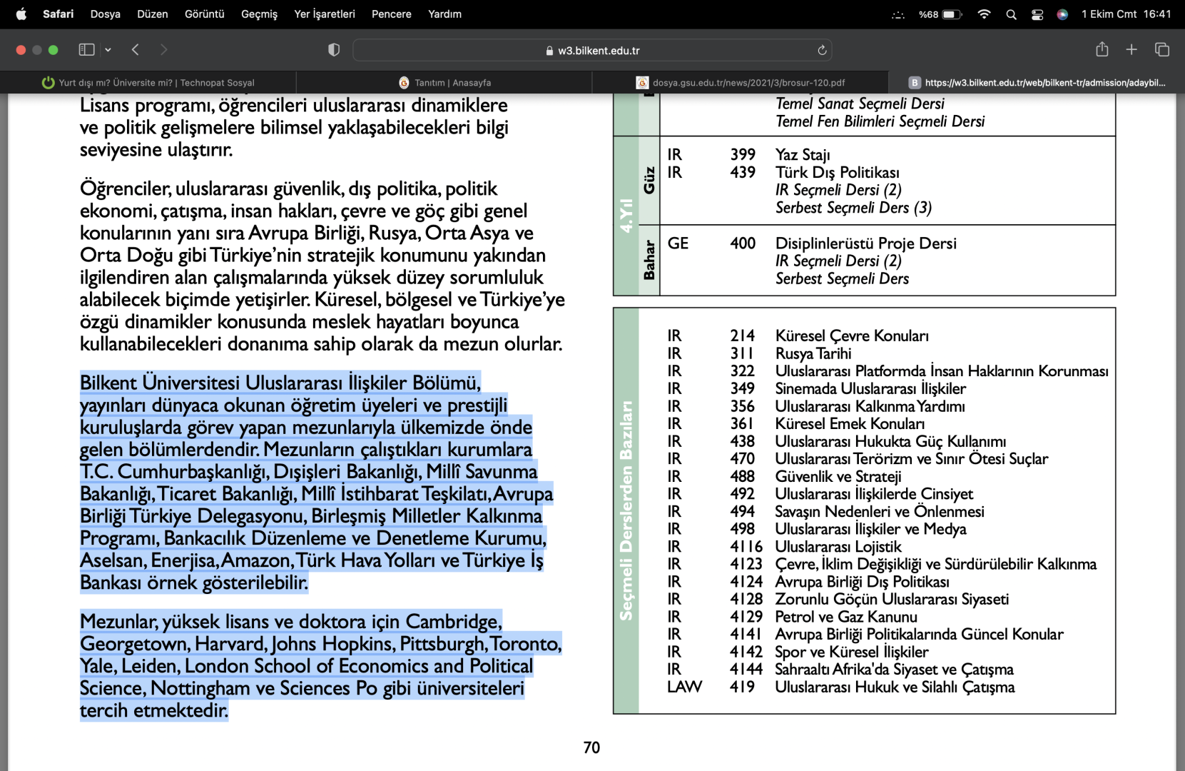Open the Dosya menu

tap(106, 14)
